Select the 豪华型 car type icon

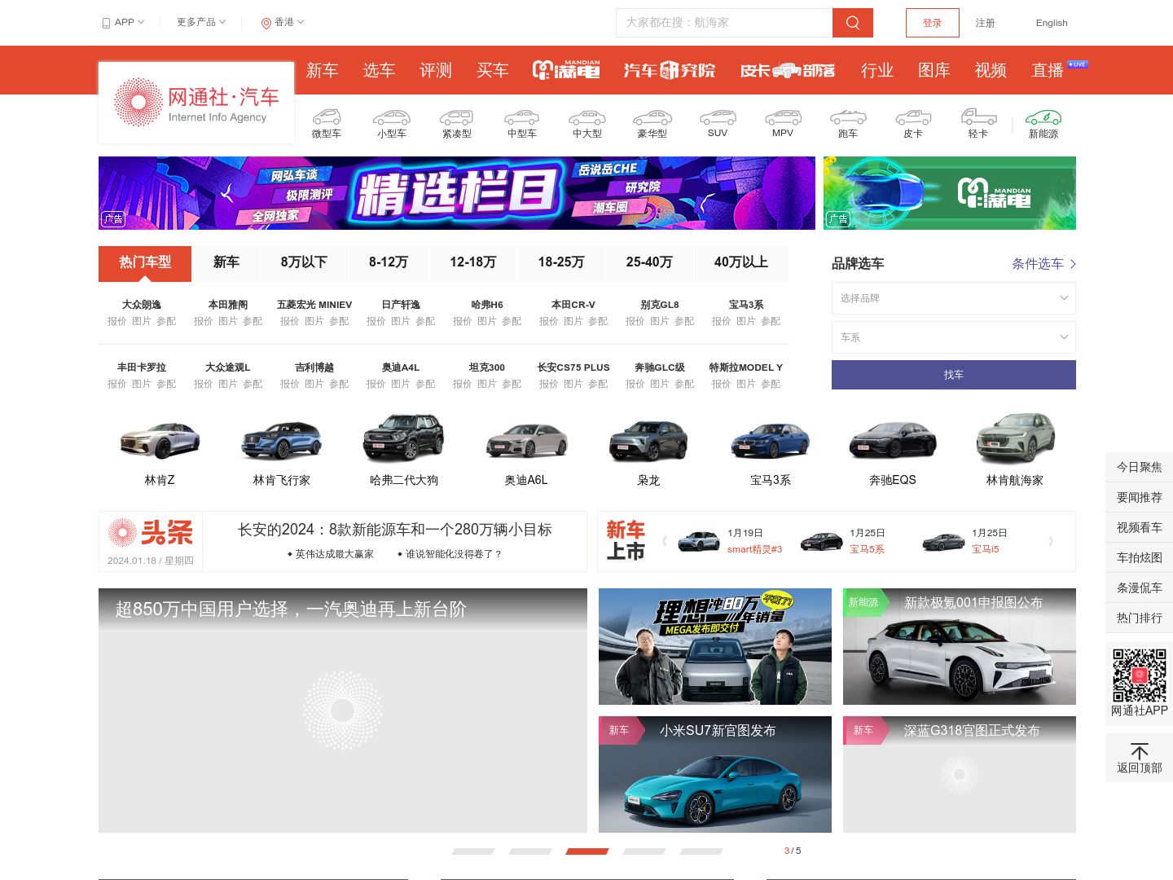652,117
